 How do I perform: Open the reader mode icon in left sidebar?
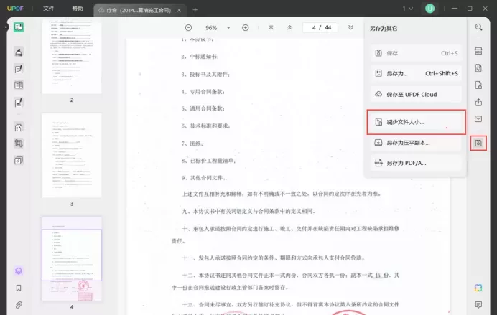(19, 27)
